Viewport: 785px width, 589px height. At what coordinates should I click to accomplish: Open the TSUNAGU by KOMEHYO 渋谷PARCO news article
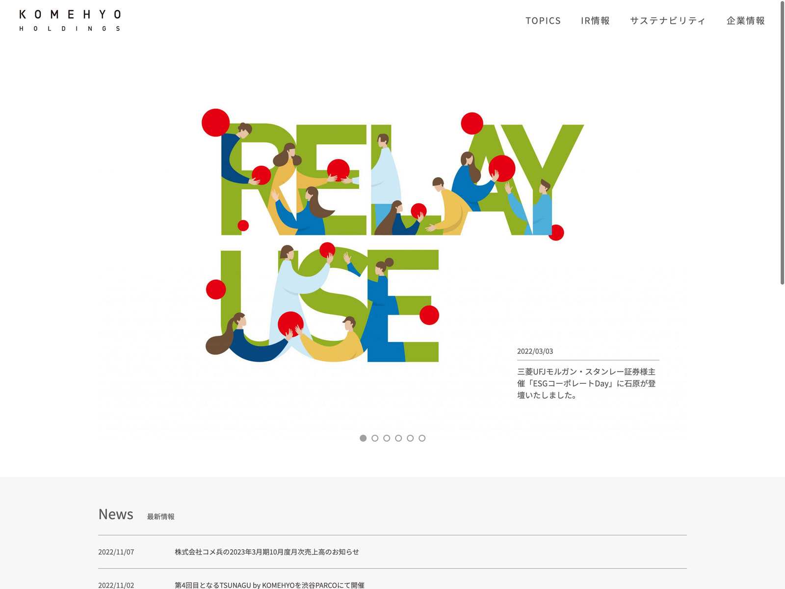[x=269, y=585]
